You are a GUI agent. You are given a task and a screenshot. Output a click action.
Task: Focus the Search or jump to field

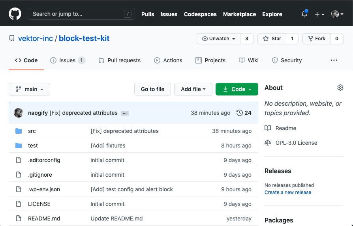(81, 14)
